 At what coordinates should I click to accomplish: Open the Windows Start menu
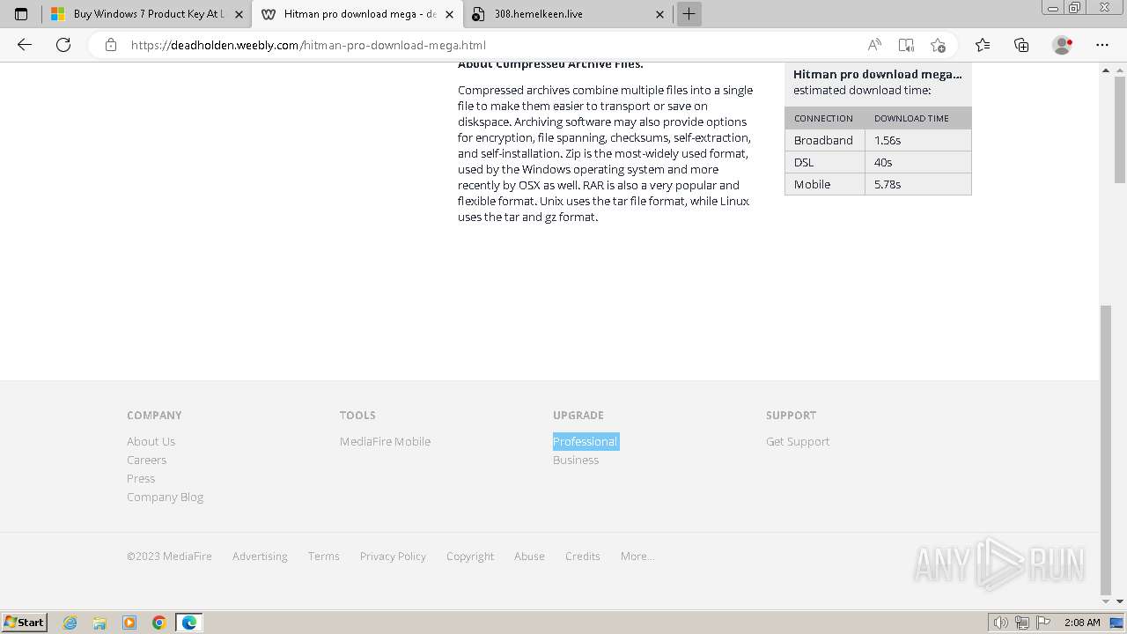tap(25, 622)
